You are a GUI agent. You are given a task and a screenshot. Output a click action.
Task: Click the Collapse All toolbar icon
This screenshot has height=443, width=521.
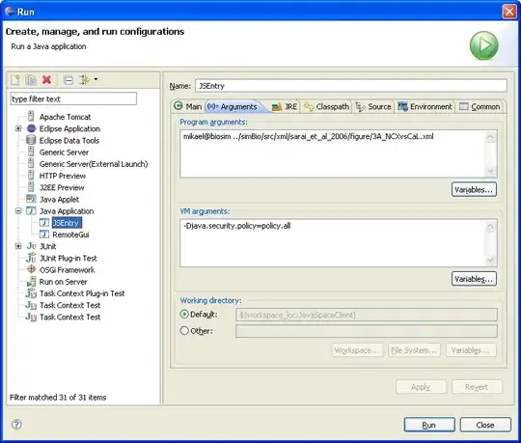coord(69,80)
